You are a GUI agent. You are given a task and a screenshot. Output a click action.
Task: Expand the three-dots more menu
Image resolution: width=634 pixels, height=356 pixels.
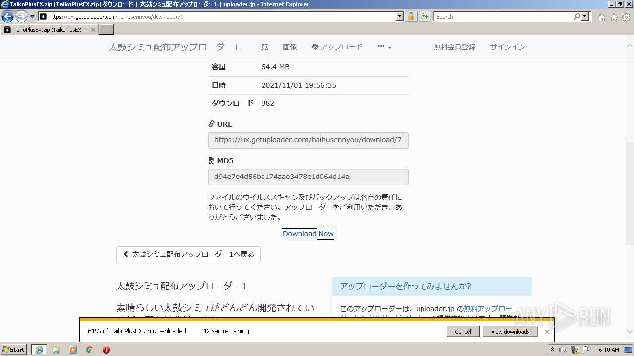(384, 47)
